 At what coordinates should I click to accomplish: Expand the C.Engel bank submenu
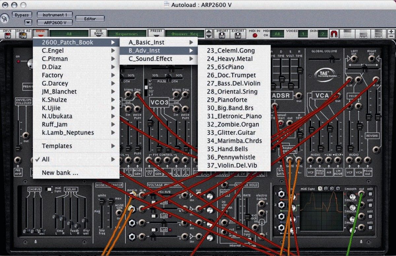[x=76, y=50]
